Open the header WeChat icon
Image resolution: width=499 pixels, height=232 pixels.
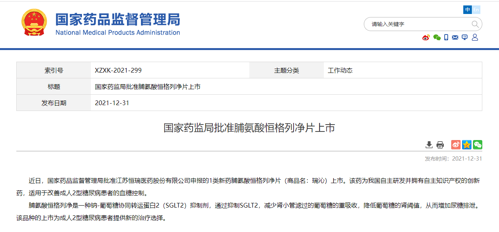click(x=437, y=38)
